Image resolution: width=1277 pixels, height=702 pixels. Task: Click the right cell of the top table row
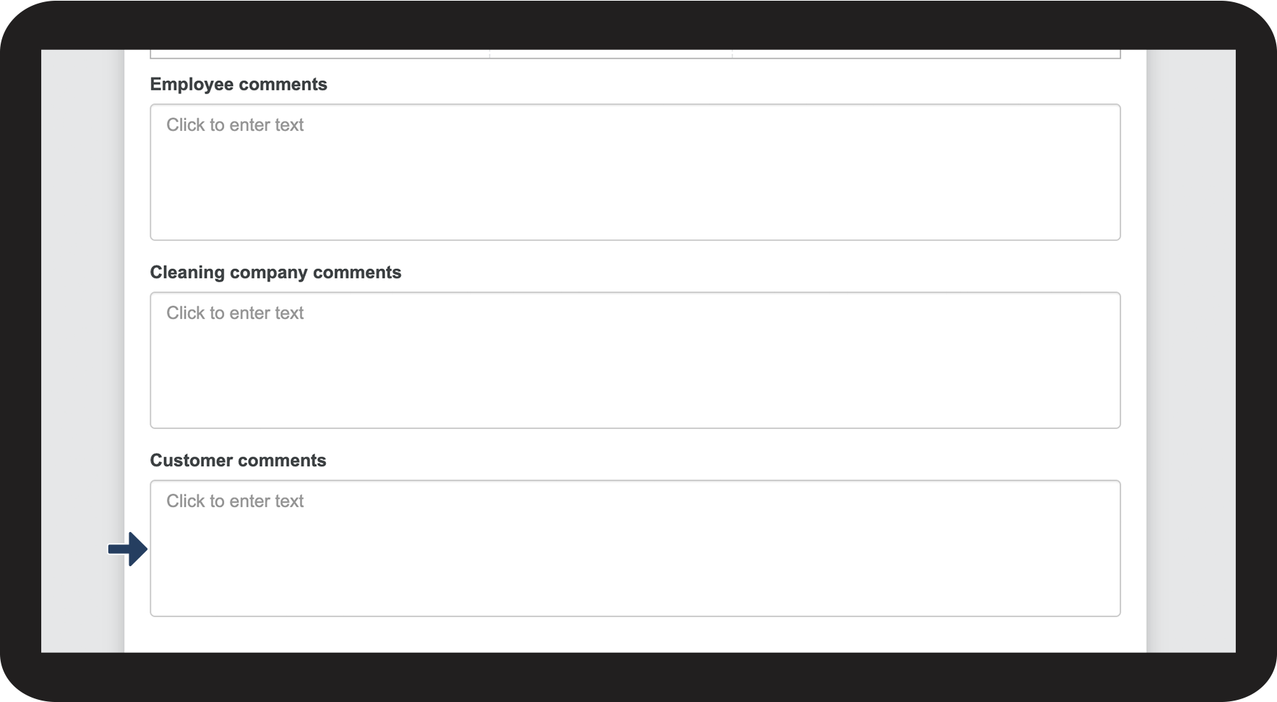pyautogui.click(x=926, y=53)
